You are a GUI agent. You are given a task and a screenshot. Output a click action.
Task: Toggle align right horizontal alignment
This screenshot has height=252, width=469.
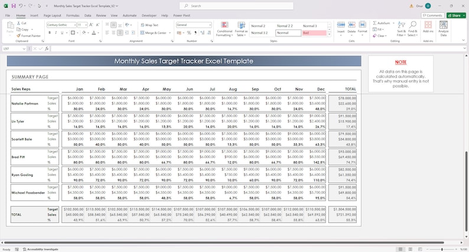(x=120, y=32)
